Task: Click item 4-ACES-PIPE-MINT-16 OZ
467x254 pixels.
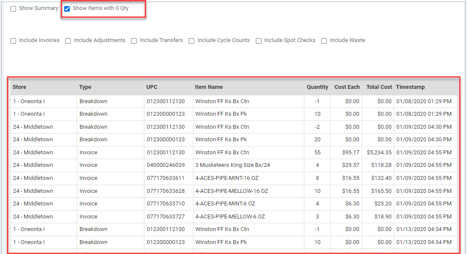Action: point(227,178)
